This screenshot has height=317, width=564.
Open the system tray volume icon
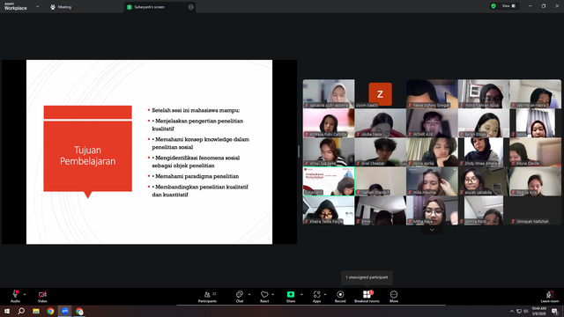coord(525,311)
